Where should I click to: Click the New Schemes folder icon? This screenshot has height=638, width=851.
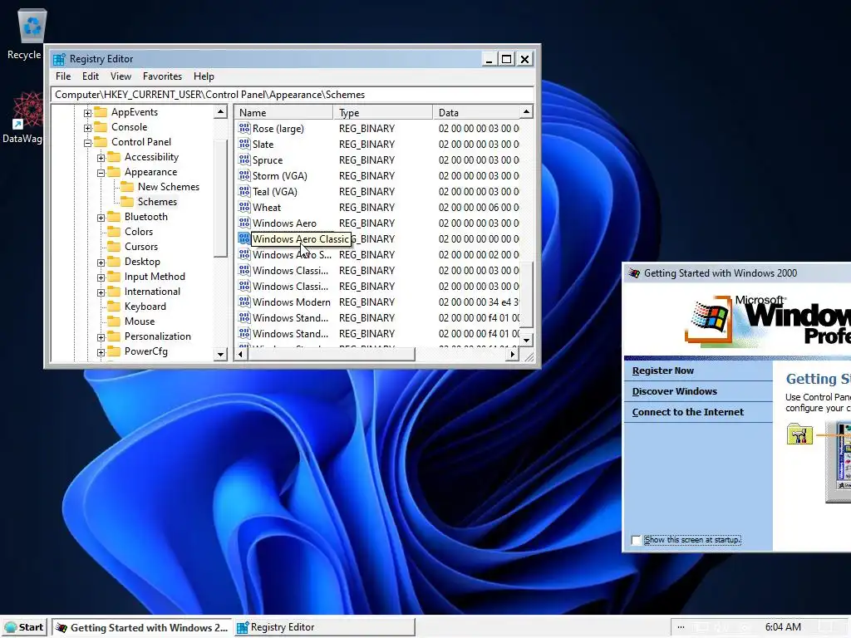127,187
